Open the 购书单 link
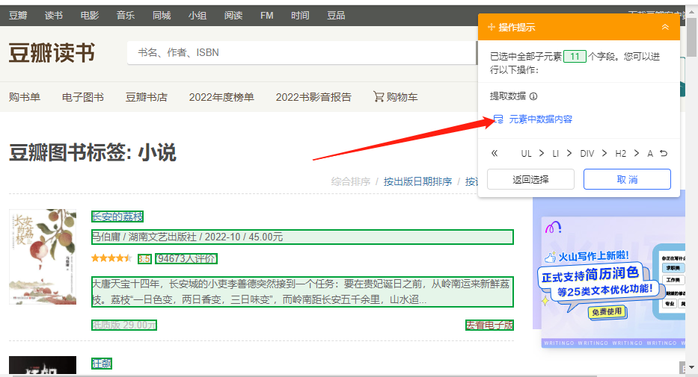Image resolution: width=698 pixels, height=377 pixels. click(x=25, y=97)
